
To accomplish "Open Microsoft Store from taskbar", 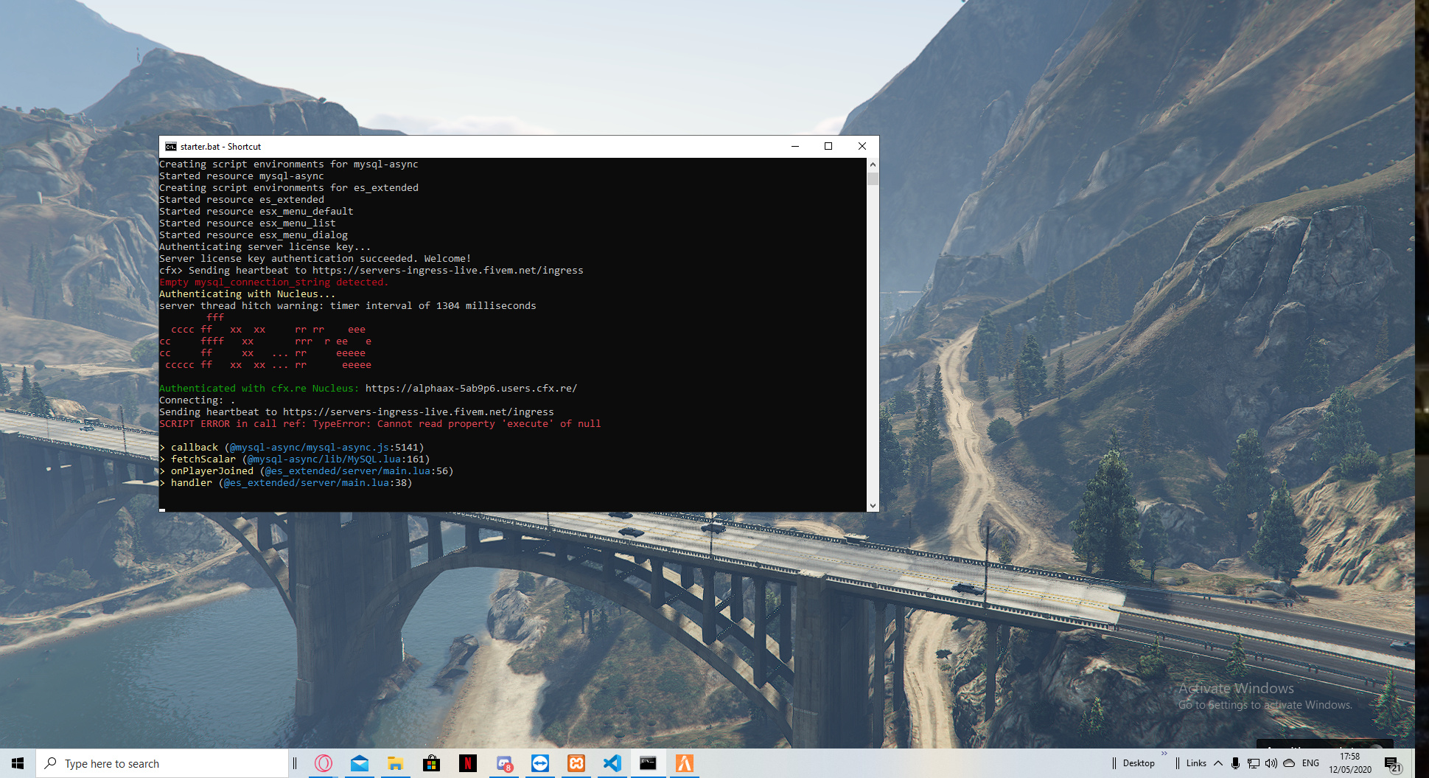I will (x=432, y=763).
